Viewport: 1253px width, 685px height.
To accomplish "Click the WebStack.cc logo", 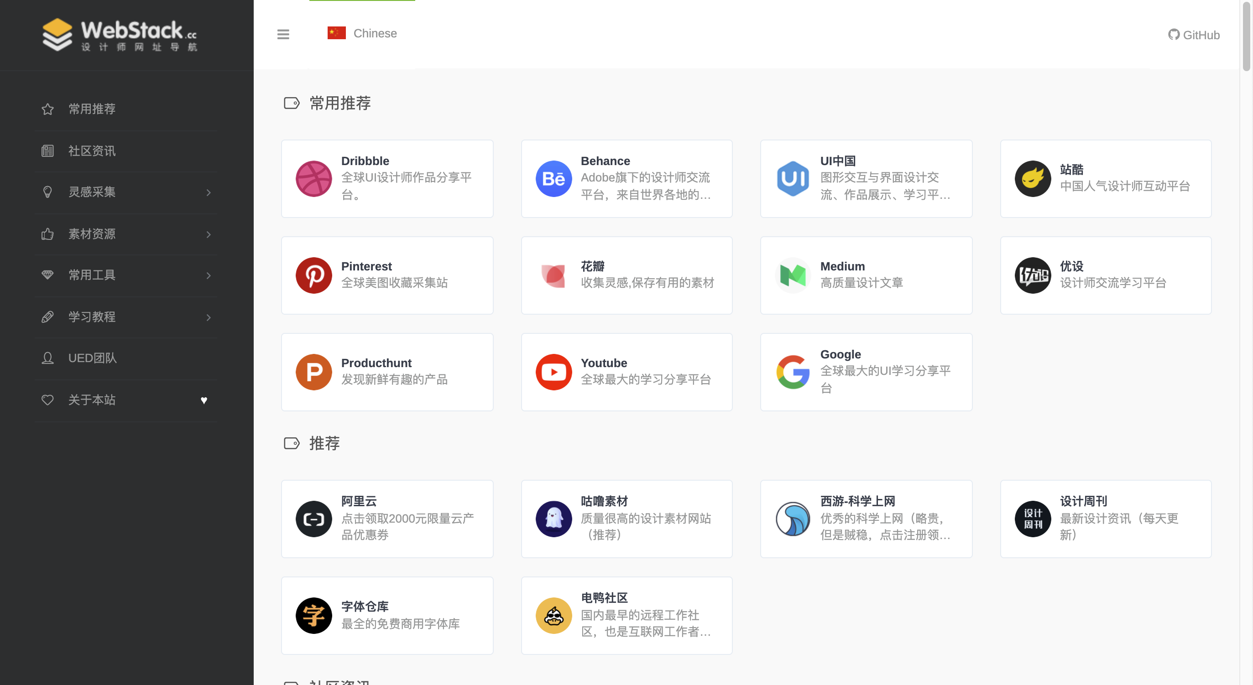I will (x=120, y=35).
